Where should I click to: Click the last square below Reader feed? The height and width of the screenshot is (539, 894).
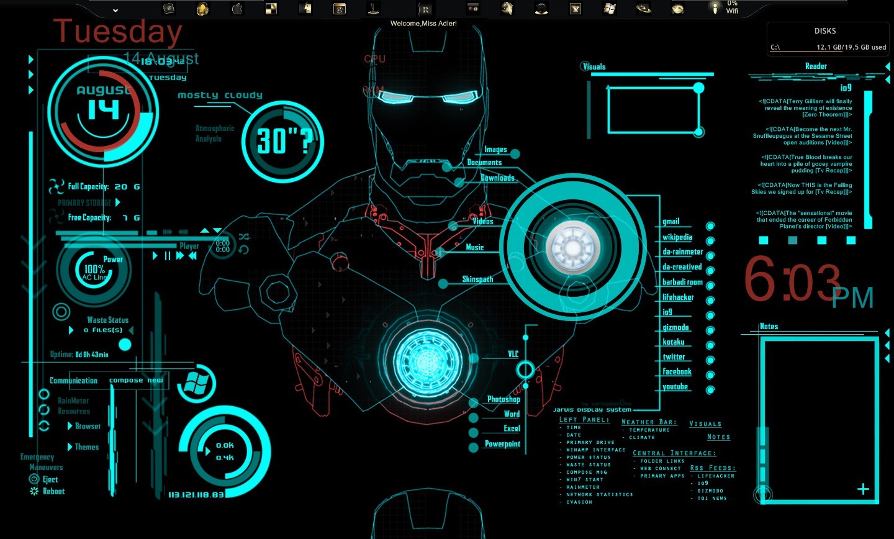click(851, 240)
